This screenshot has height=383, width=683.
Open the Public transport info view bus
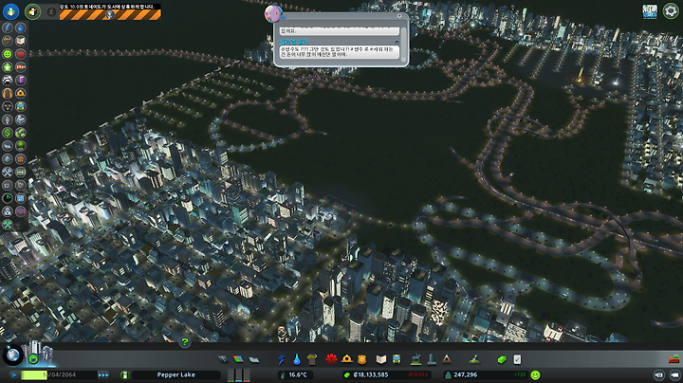(x=21, y=106)
